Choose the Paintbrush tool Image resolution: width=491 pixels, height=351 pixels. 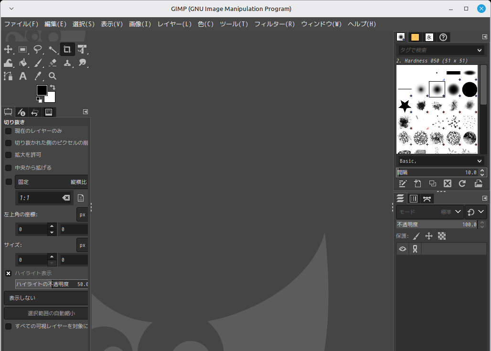(38, 63)
